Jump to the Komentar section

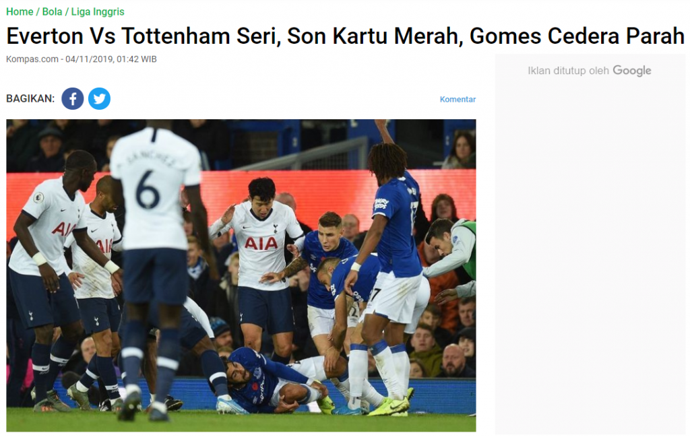tap(458, 100)
